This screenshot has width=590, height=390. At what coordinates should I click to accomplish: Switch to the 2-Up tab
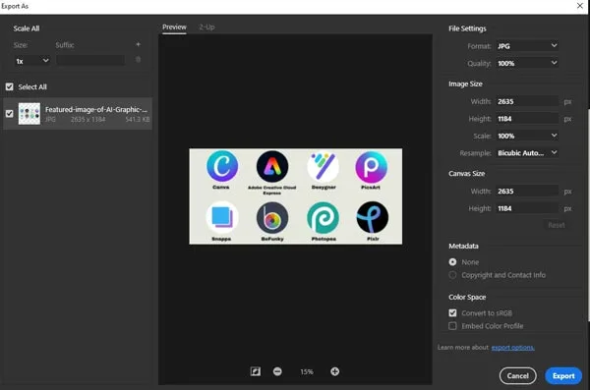click(206, 28)
